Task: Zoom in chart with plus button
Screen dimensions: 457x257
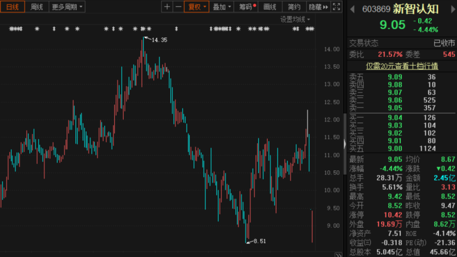Action: 167,7
